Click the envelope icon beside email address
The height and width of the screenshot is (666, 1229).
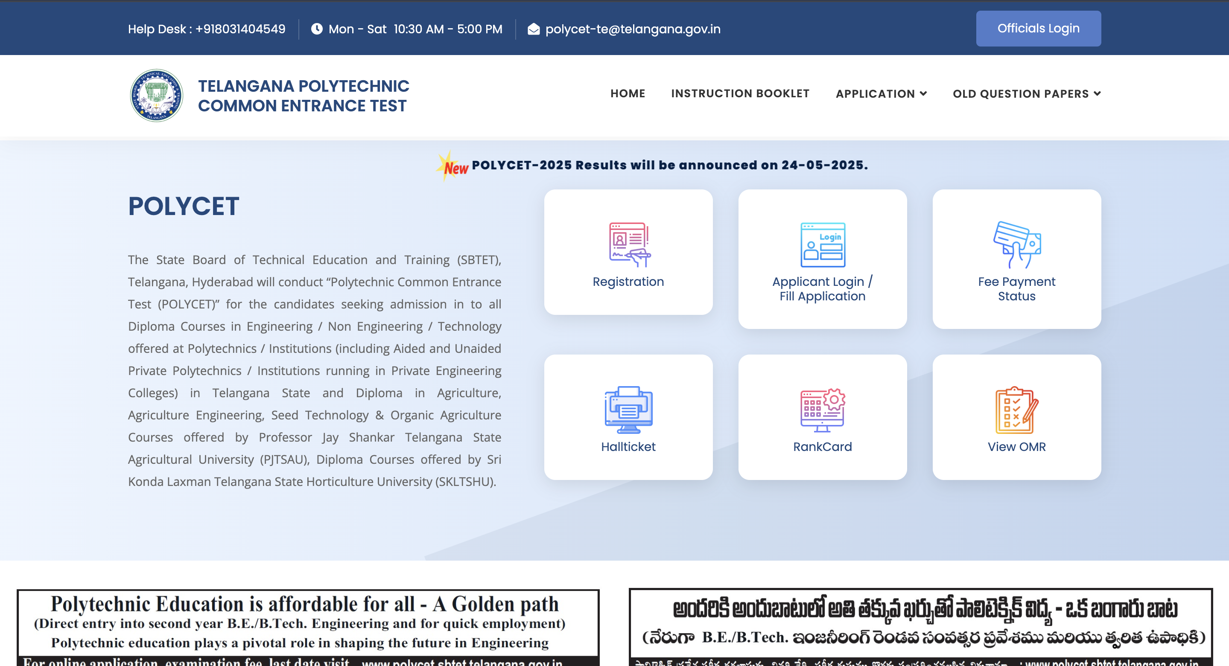pos(534,29)
